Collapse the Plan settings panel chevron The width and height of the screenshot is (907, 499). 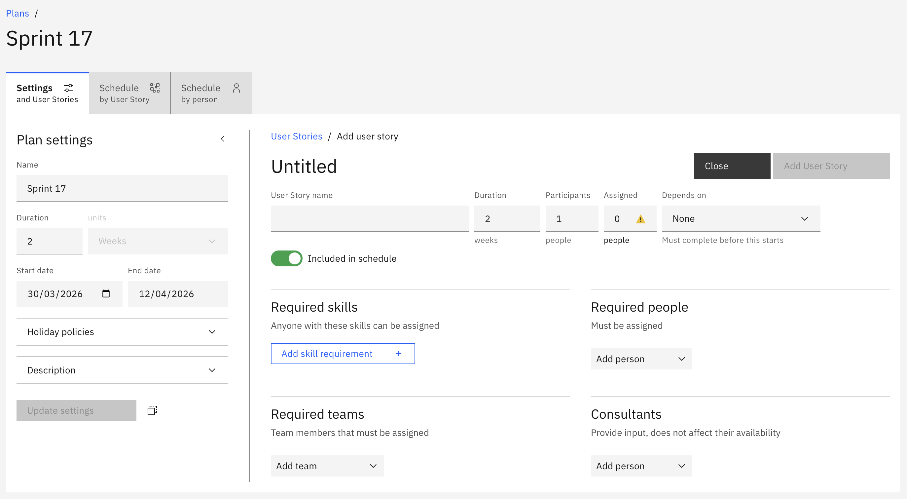(x=223, y=139)
